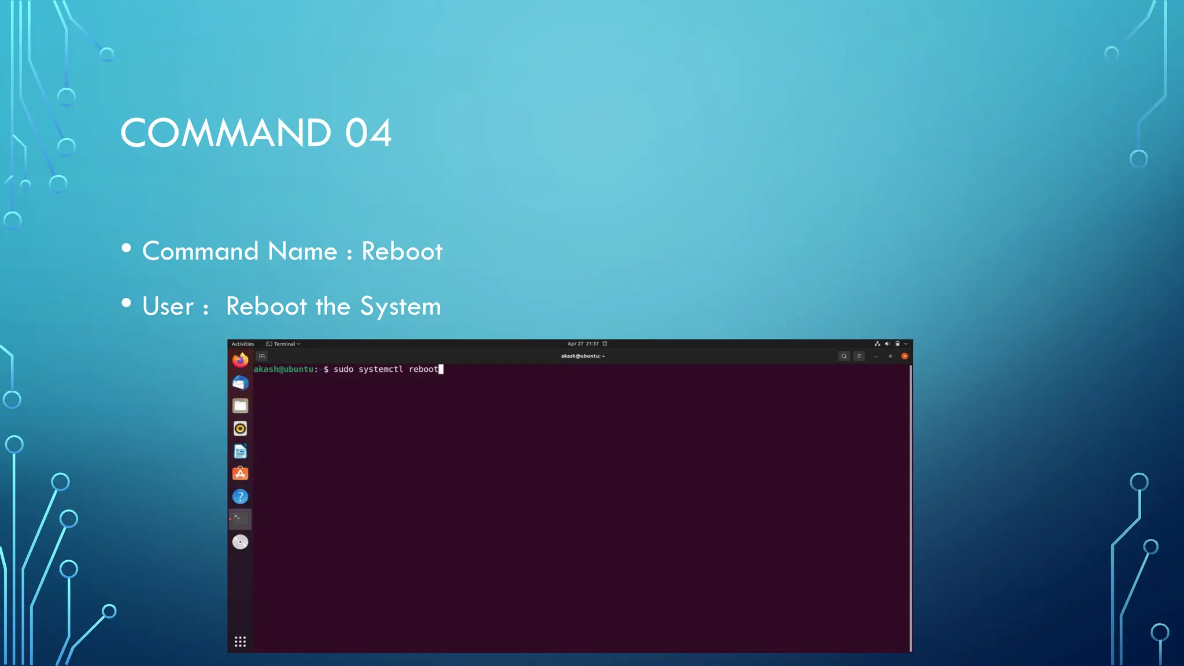
Task: Click the volume icon in tray
Action: coord(887,344)
